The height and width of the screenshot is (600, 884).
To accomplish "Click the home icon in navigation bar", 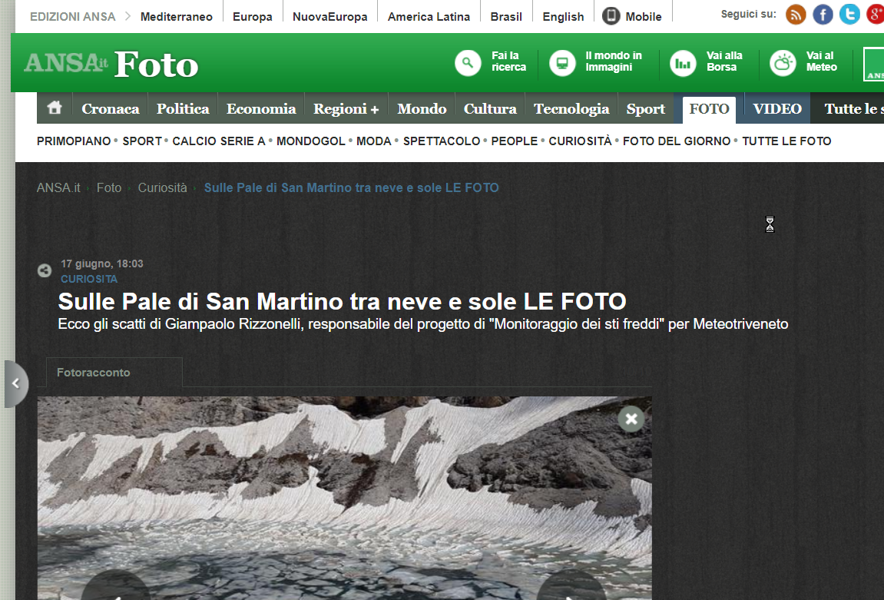I will pos(55,108).
